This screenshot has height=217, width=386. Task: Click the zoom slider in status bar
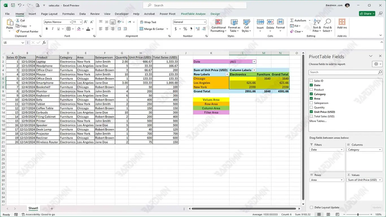(358, 215)
